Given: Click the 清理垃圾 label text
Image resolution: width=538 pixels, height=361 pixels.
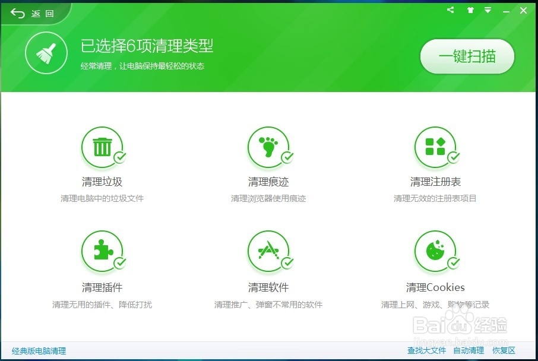Looking at the screenshot, I should pyautogui.click(x=102, y=182).
